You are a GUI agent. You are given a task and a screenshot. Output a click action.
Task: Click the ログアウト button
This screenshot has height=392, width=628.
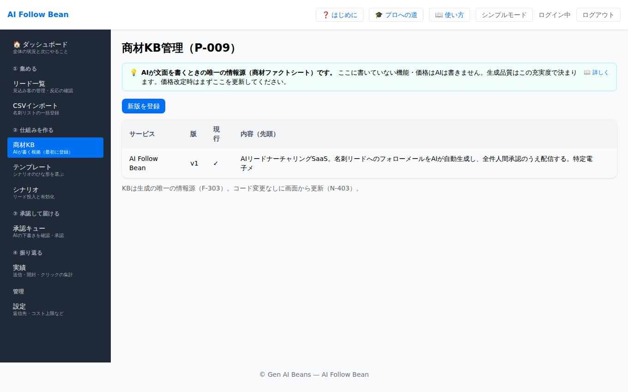tap(598, 15)
